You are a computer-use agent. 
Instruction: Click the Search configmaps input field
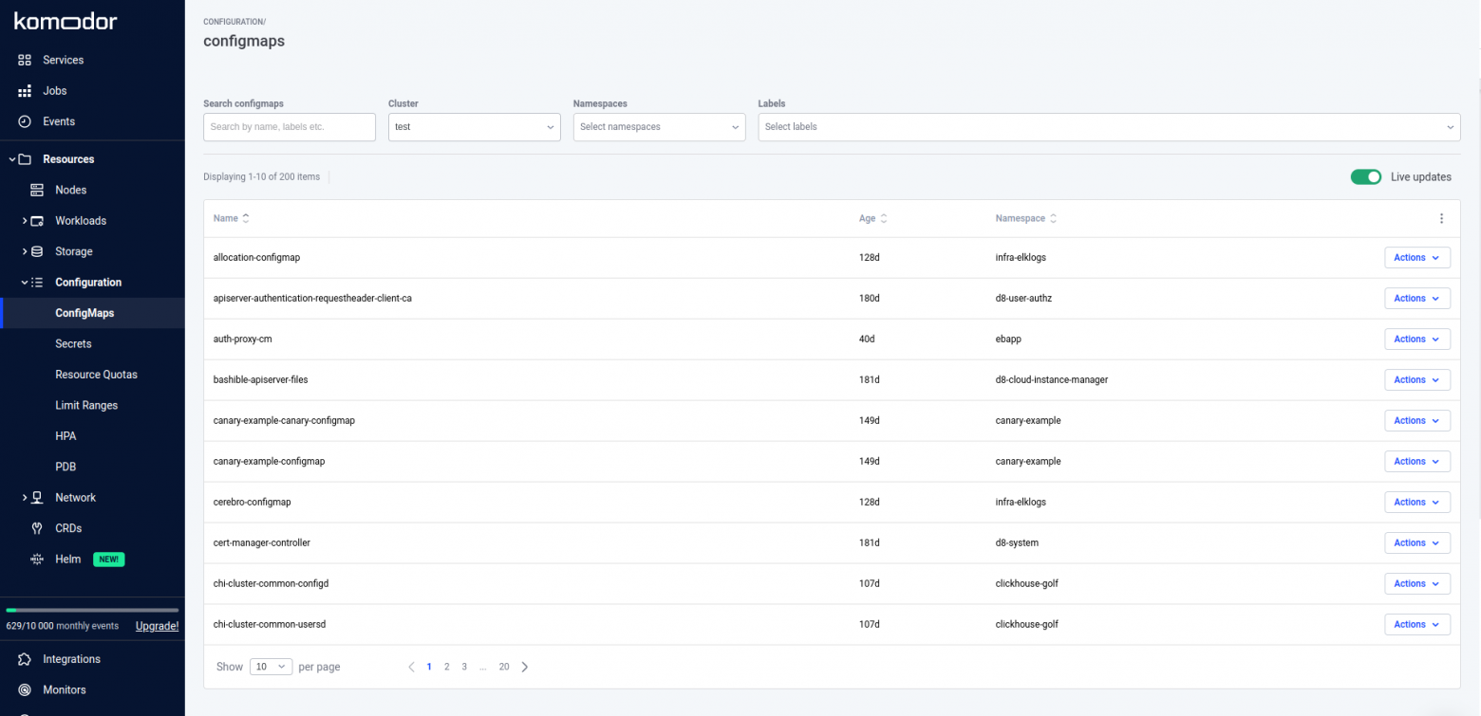(x=290, y=127)
